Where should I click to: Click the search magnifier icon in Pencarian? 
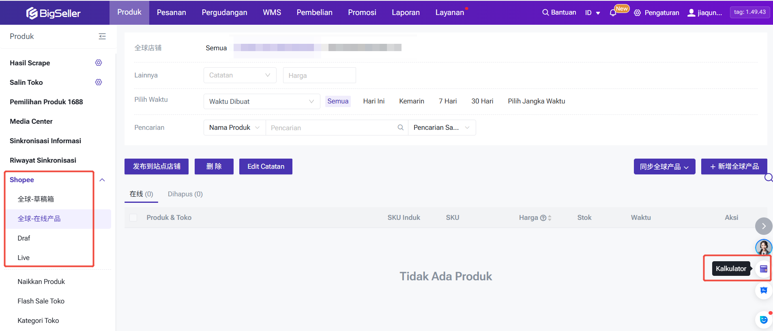pyautogui.click(x=400, y=127)
